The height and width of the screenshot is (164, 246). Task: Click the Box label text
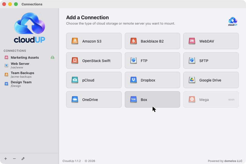[x=144, y=100]
